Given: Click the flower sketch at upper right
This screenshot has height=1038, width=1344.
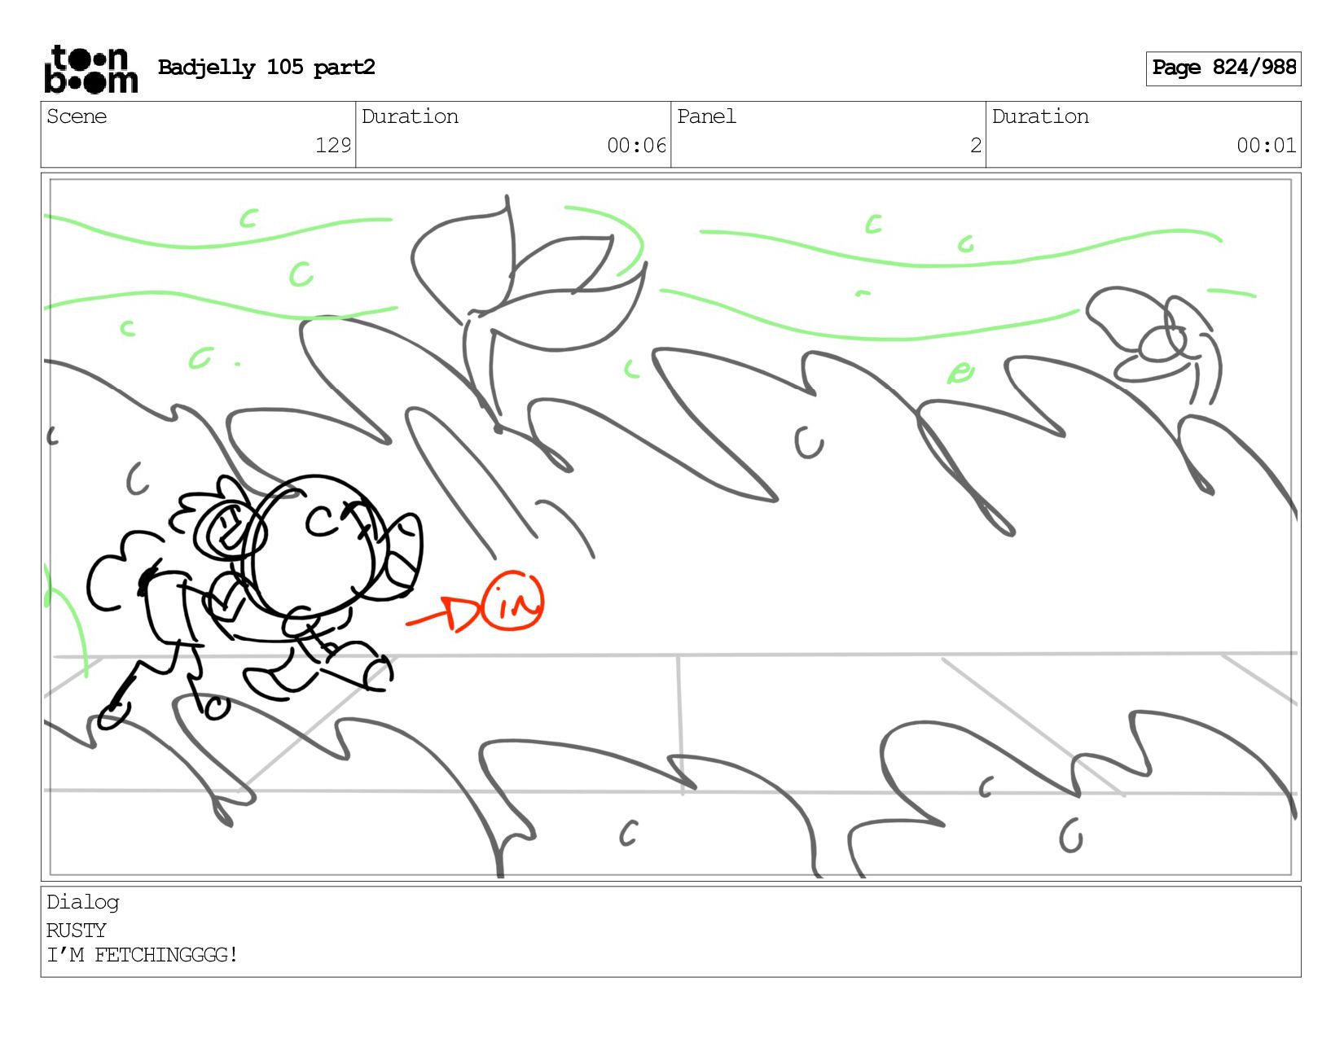Looking at the screenshot, I should click(x=1154, y=343).
